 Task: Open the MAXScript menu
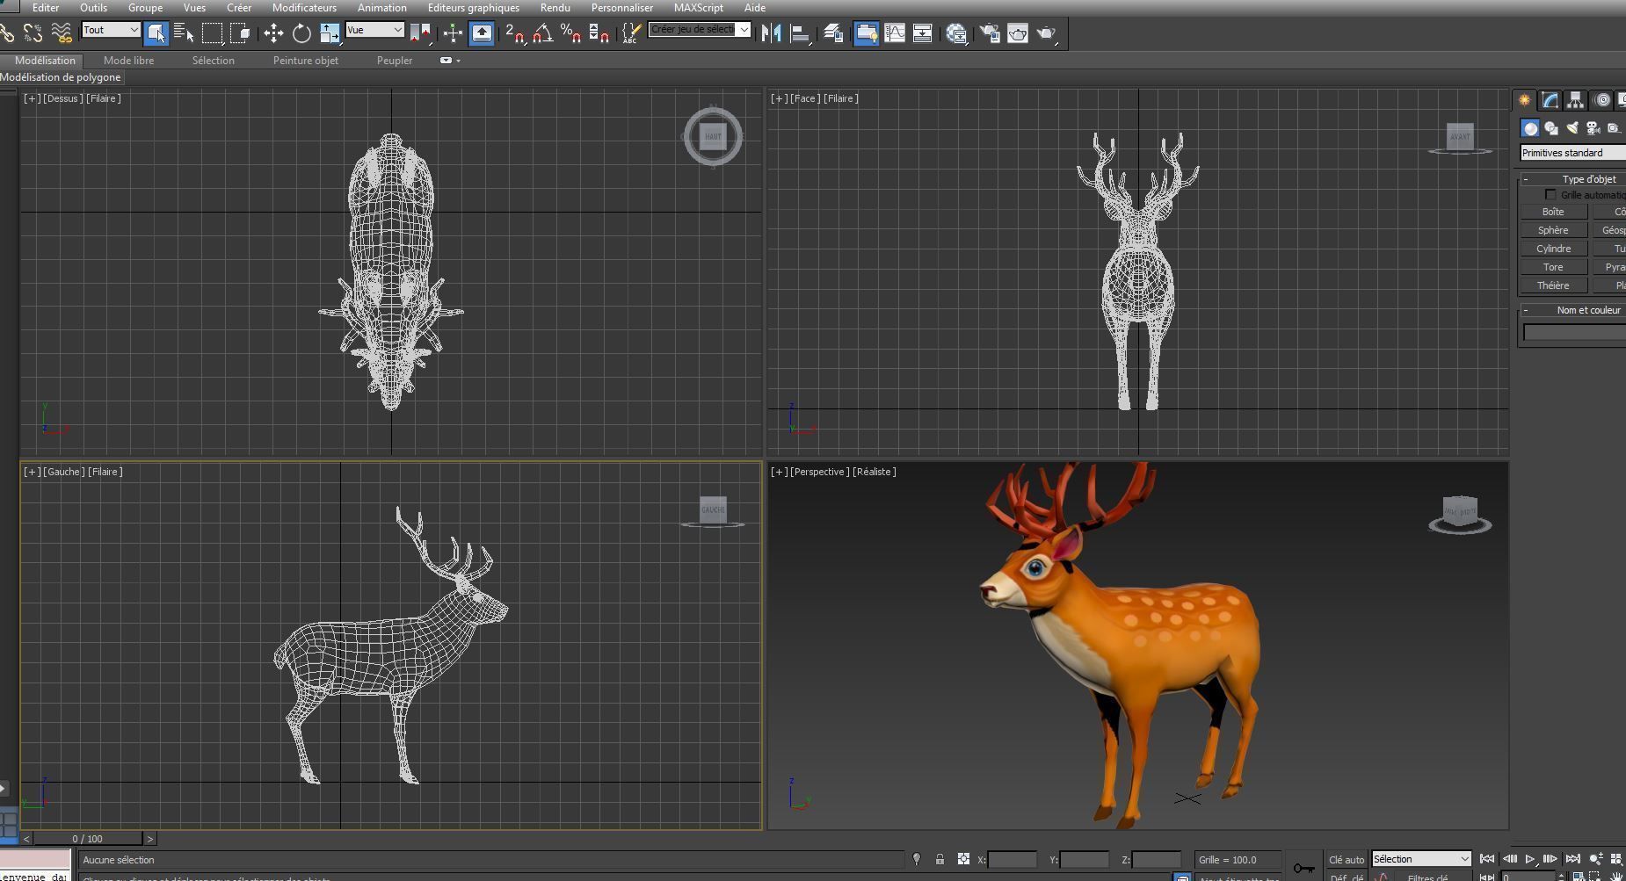click(698, 8)
